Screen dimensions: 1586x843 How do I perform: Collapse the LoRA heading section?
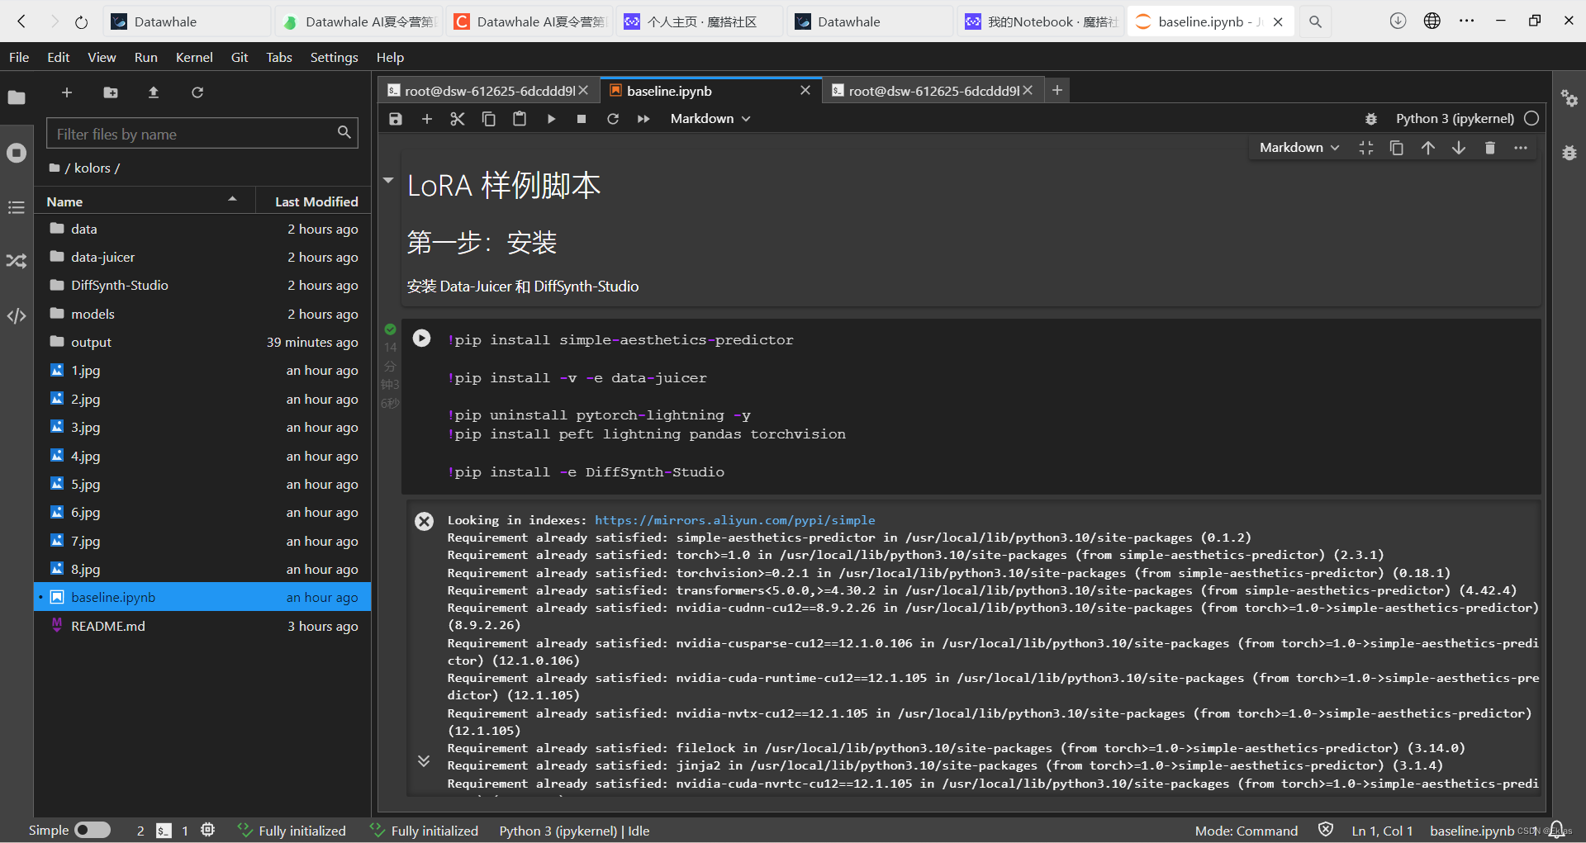[388, 180]
